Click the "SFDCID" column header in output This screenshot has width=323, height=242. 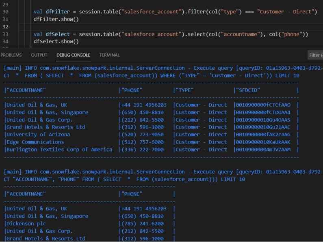click(248, 90)
